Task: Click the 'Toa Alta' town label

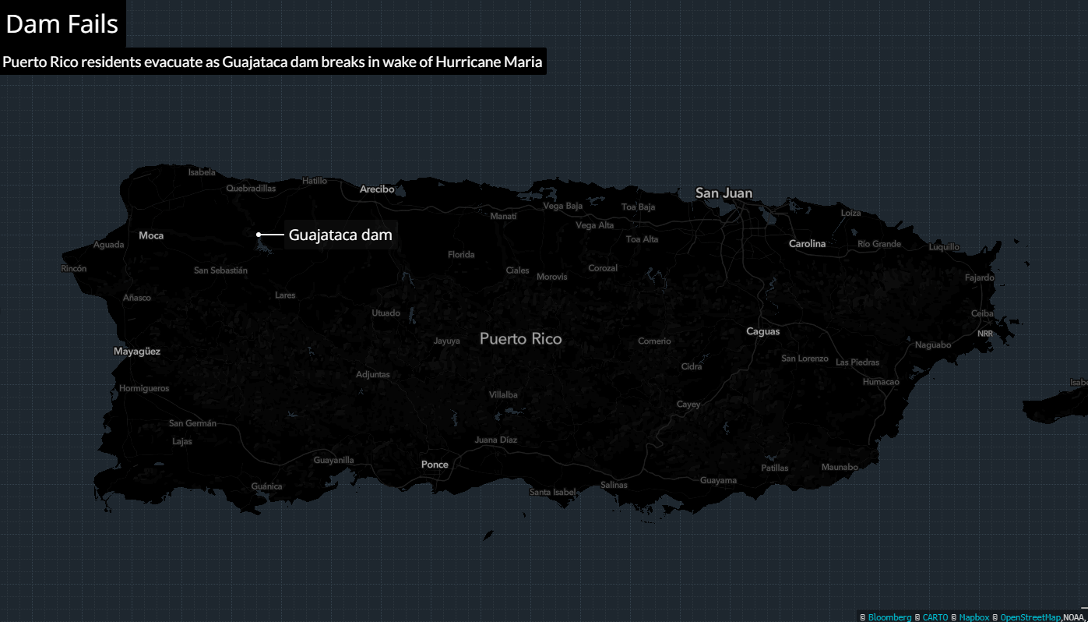Action: (x=643, y=239)
